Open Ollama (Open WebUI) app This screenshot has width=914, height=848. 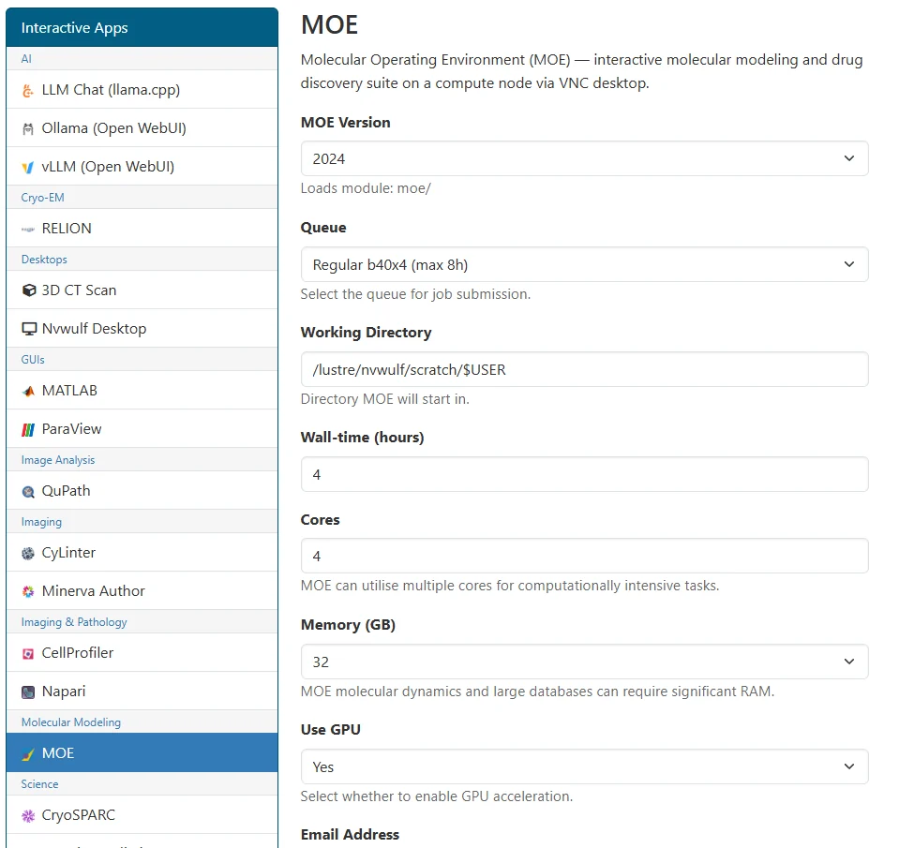click(142, 128)
